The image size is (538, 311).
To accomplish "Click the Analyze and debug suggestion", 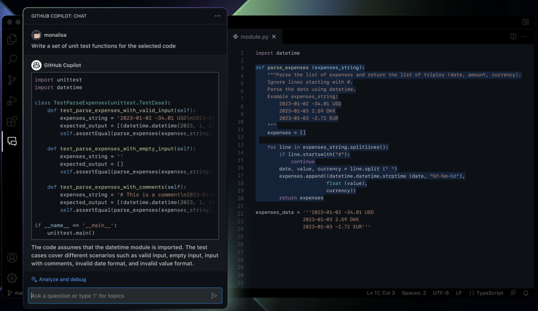I will [62, 280].
